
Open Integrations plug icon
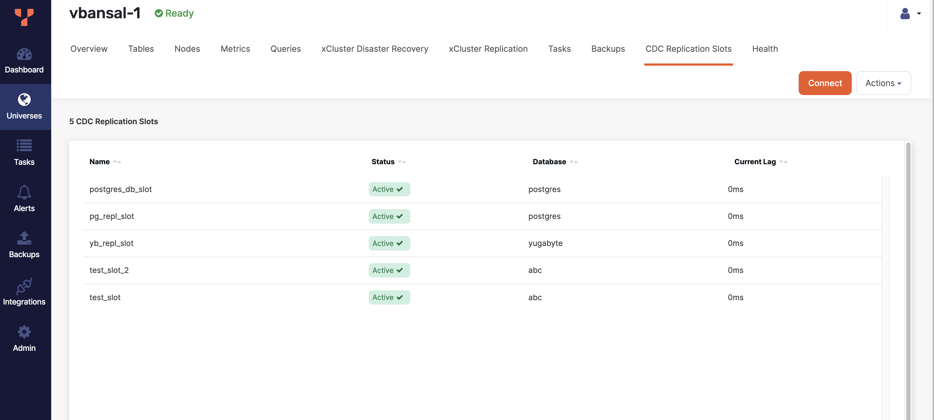pos(24,286)
